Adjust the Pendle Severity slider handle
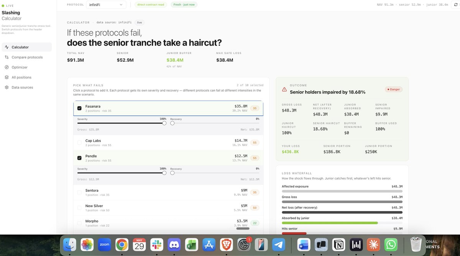This screenshot has width=460, height=256. (x=164, y=173)
